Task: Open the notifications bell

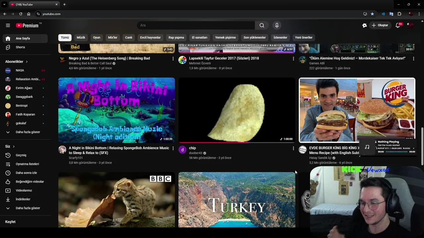Action: point(398,25)
